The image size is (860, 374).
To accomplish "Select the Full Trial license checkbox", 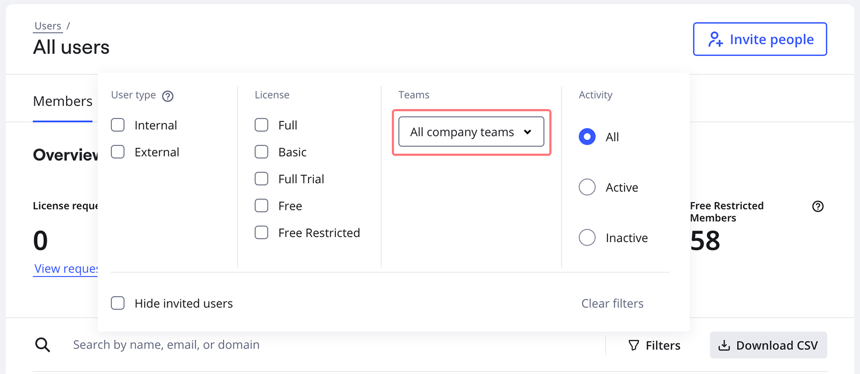I will click(261, 179).
